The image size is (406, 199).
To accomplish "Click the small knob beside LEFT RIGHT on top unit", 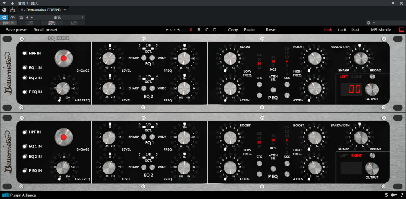I will point(372,77).
